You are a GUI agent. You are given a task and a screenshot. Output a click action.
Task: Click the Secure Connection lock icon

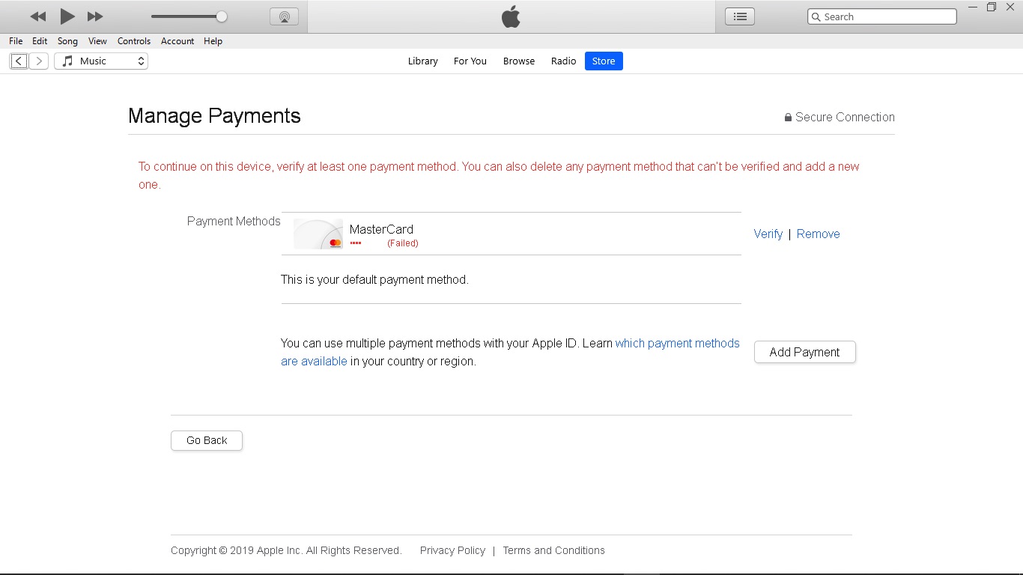788,118
